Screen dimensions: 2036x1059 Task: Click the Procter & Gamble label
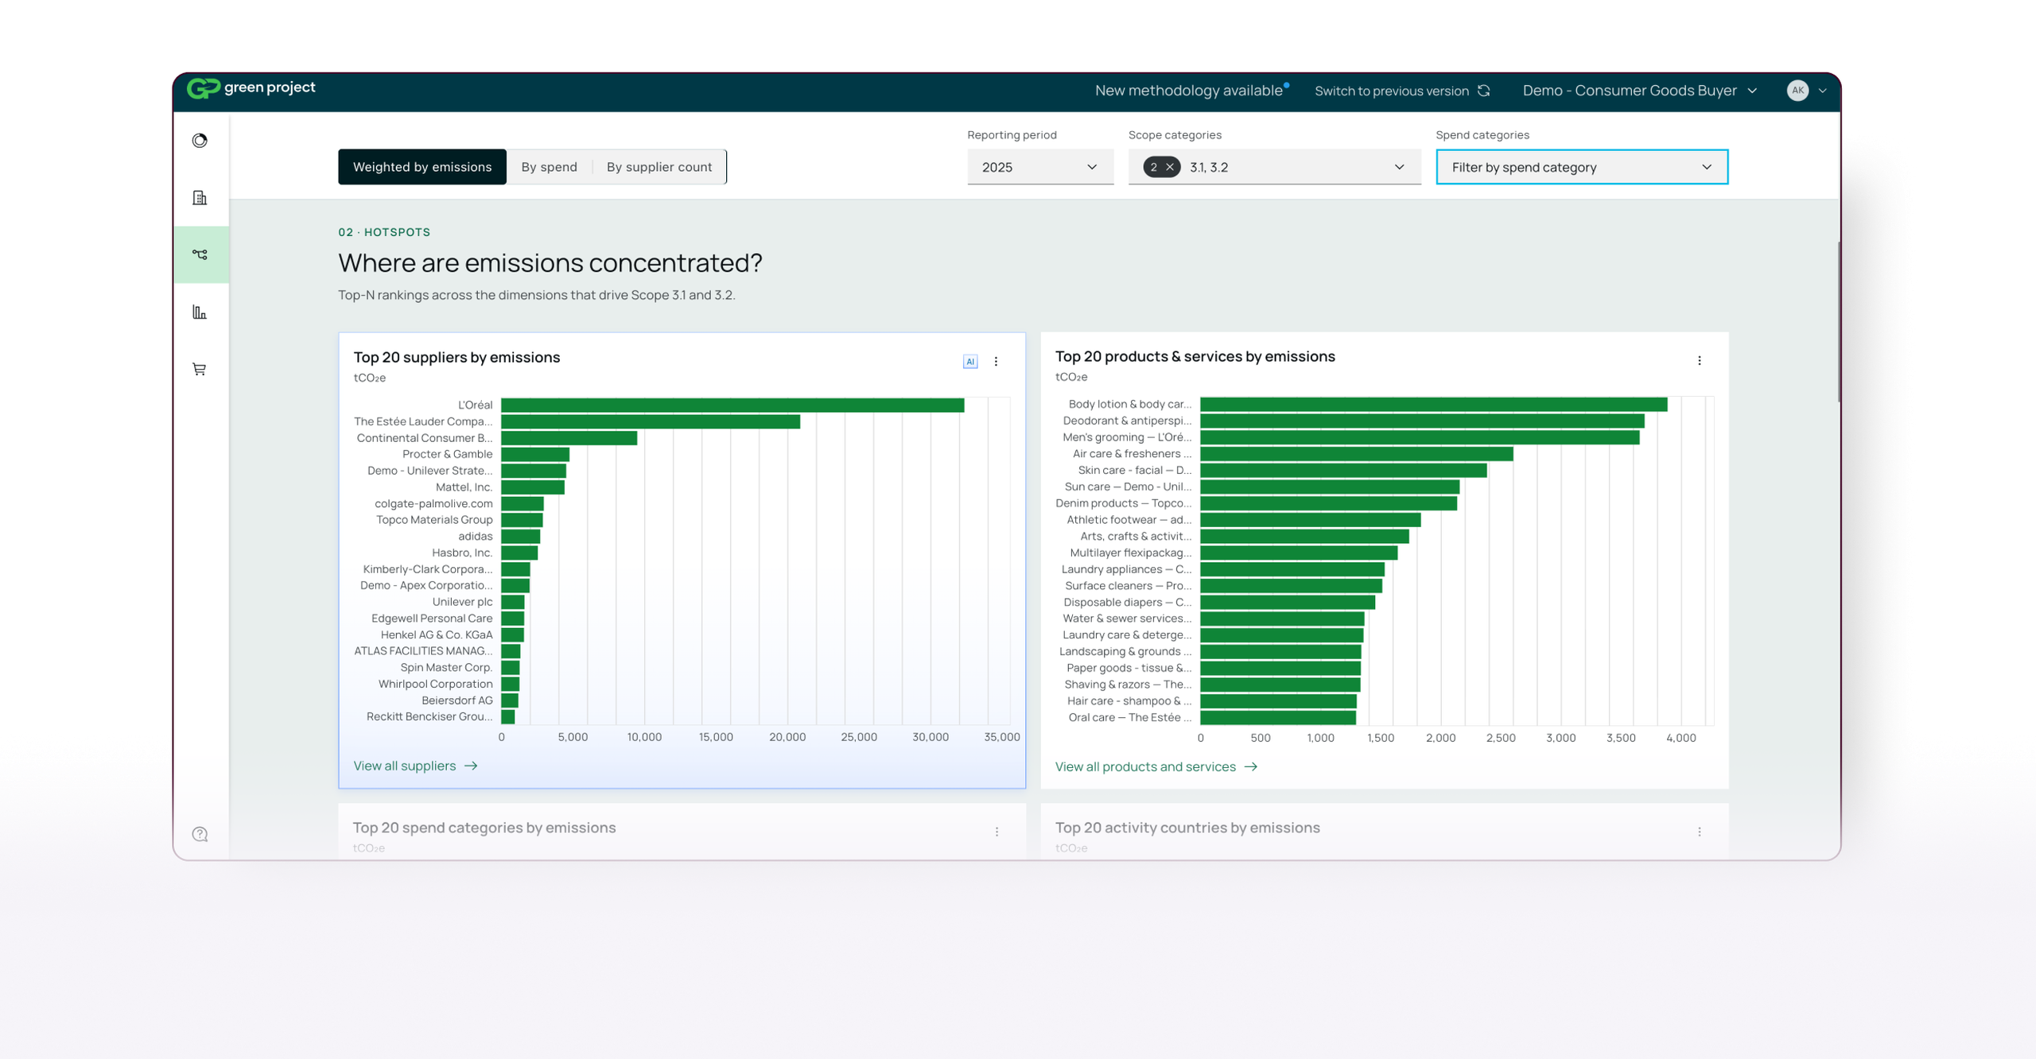pos(447,454)
